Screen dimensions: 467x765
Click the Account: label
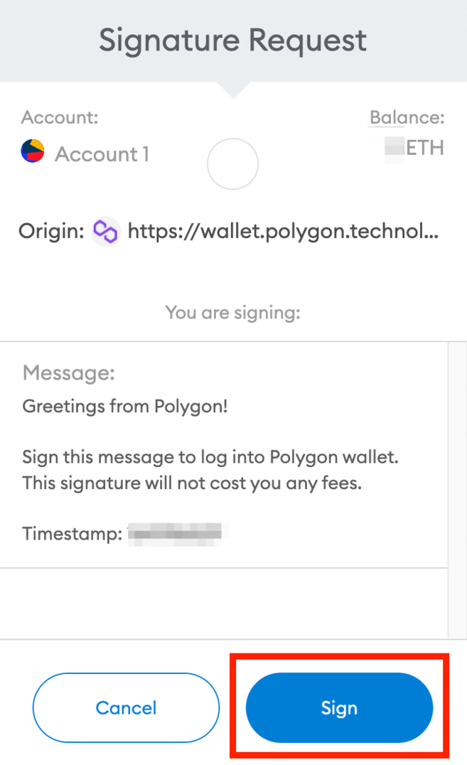pos(60,117)
